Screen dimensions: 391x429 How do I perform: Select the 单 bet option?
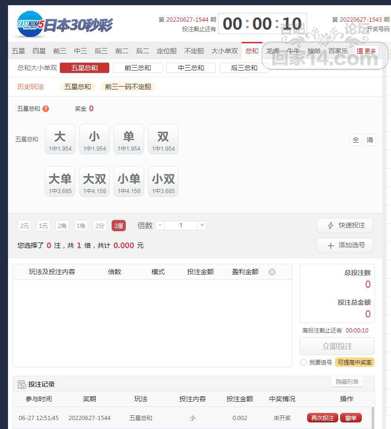[129, 139]
